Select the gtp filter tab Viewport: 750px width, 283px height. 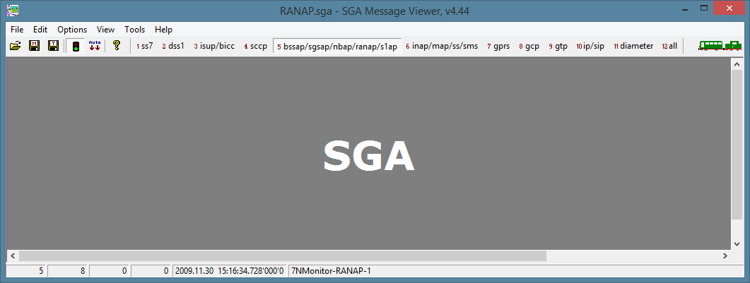point(558,47)
